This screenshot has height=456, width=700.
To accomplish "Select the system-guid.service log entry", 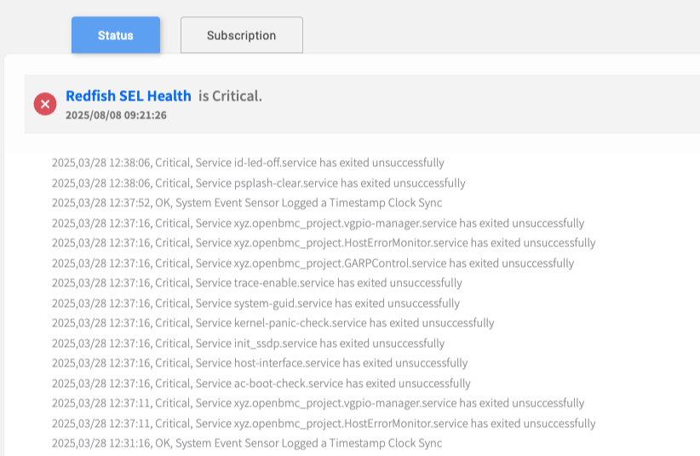I will tap(255, 303).
